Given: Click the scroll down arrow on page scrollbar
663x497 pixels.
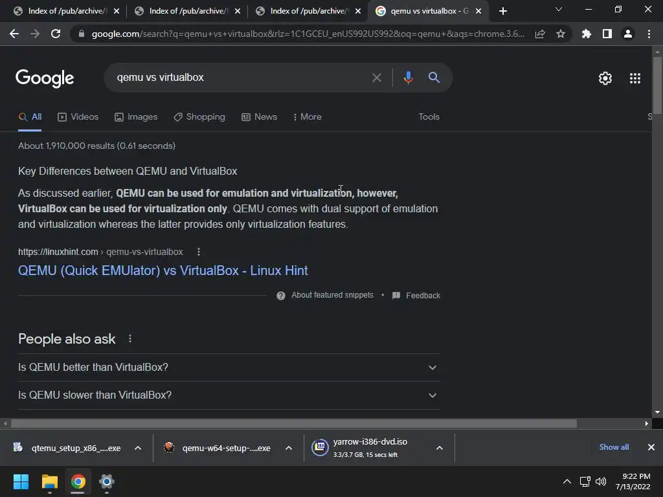Looking at the screenshot, I should pyautogui.click(x=657, y=412).
